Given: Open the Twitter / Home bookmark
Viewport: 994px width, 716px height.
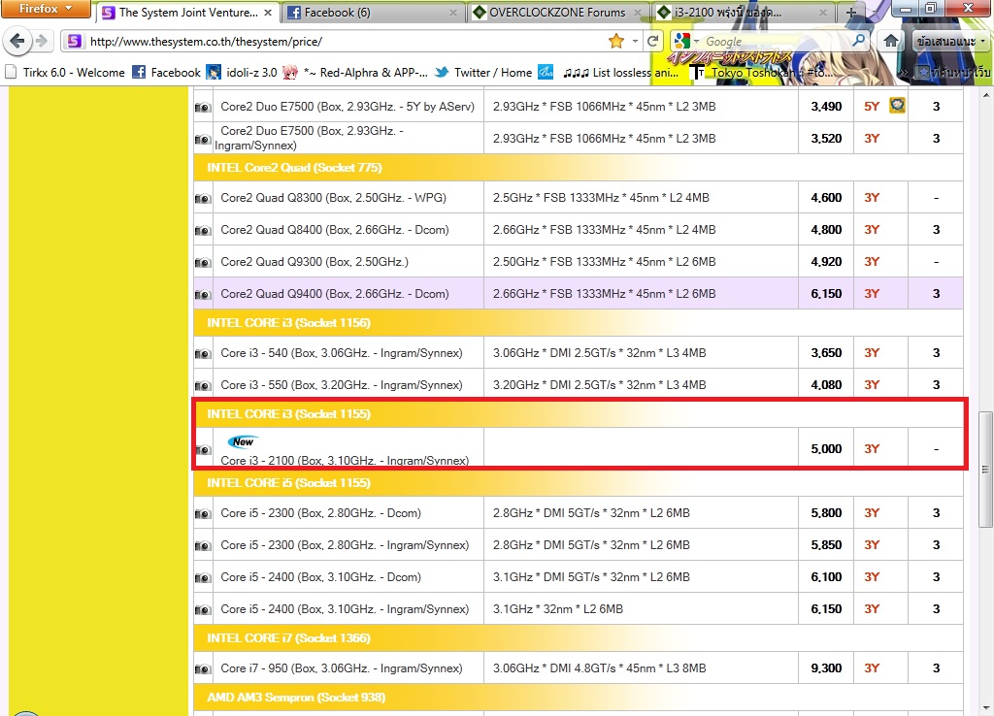Looking at the screenshot, I should click(483, 72).
